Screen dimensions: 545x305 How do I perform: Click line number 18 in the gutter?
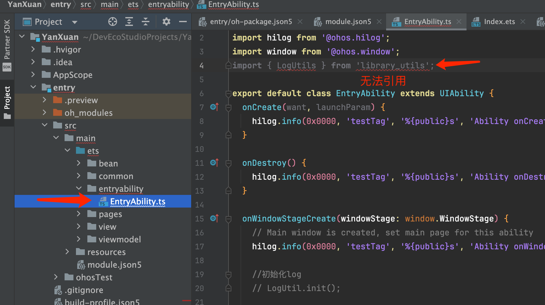(199, 260)
